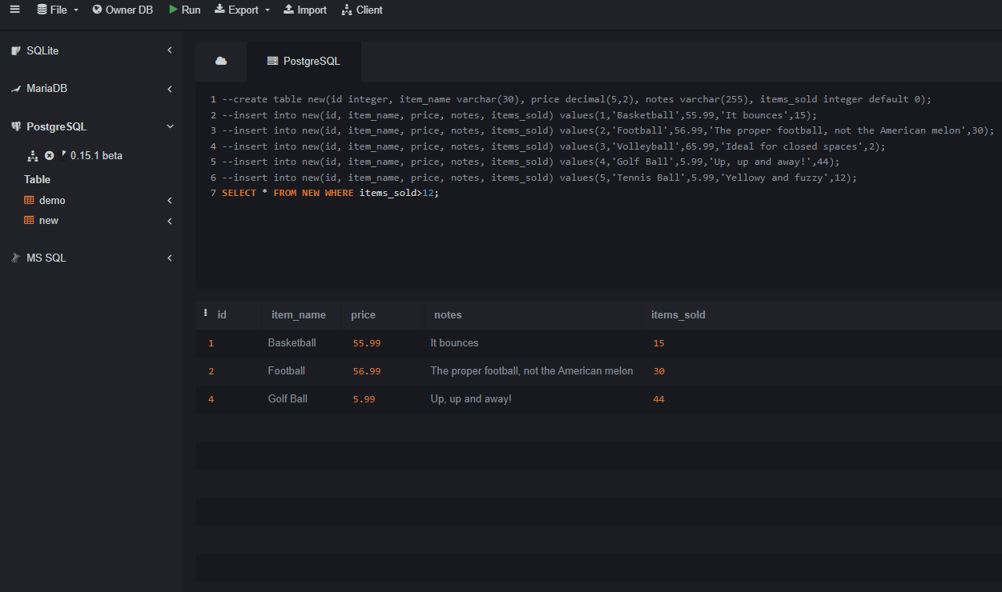The image size is (1002, 592).
Task: Click the SELECT query on line 7
Action: [331, 193]
